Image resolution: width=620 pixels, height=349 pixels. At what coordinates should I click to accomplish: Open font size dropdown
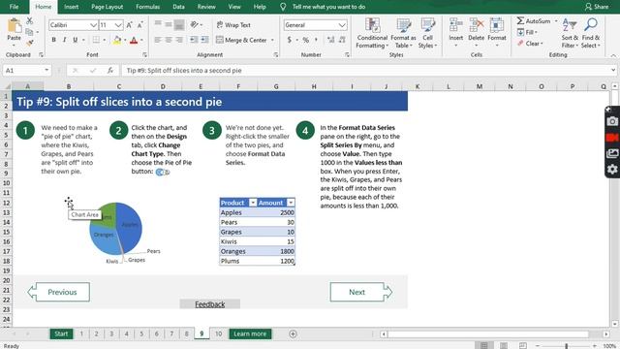(118, 25)
